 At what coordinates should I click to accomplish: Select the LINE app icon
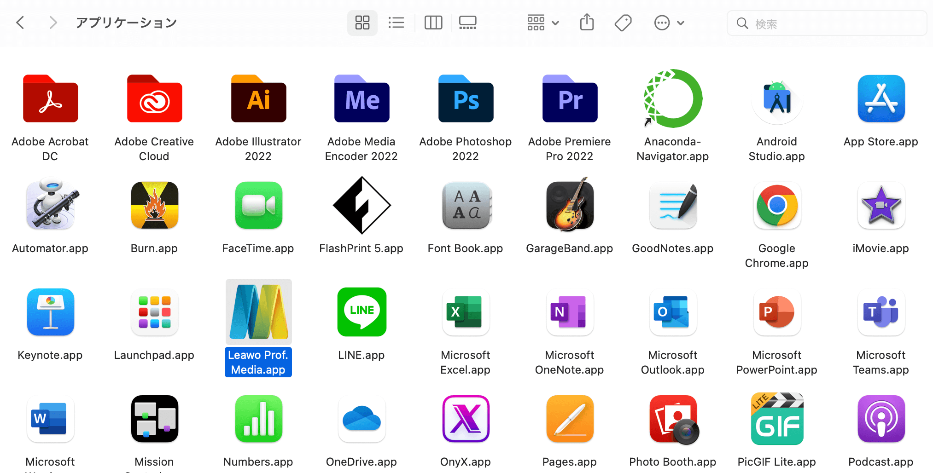[362, 312]
